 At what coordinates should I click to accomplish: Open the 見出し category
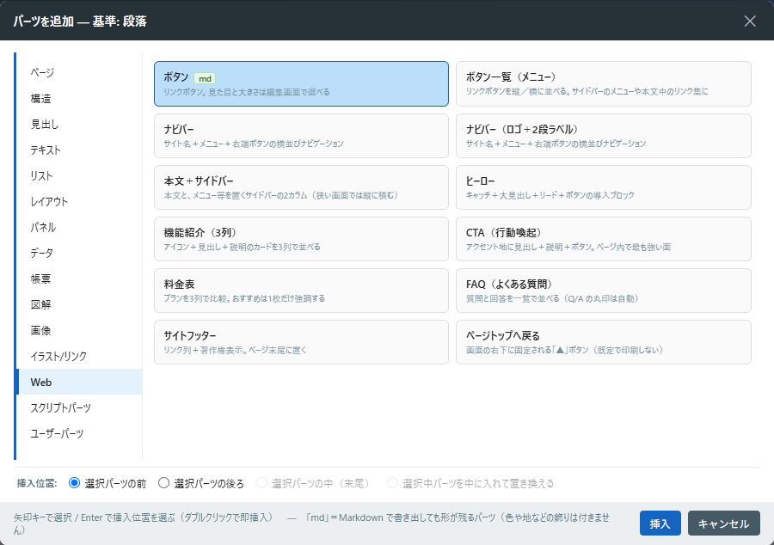(80, 125)
